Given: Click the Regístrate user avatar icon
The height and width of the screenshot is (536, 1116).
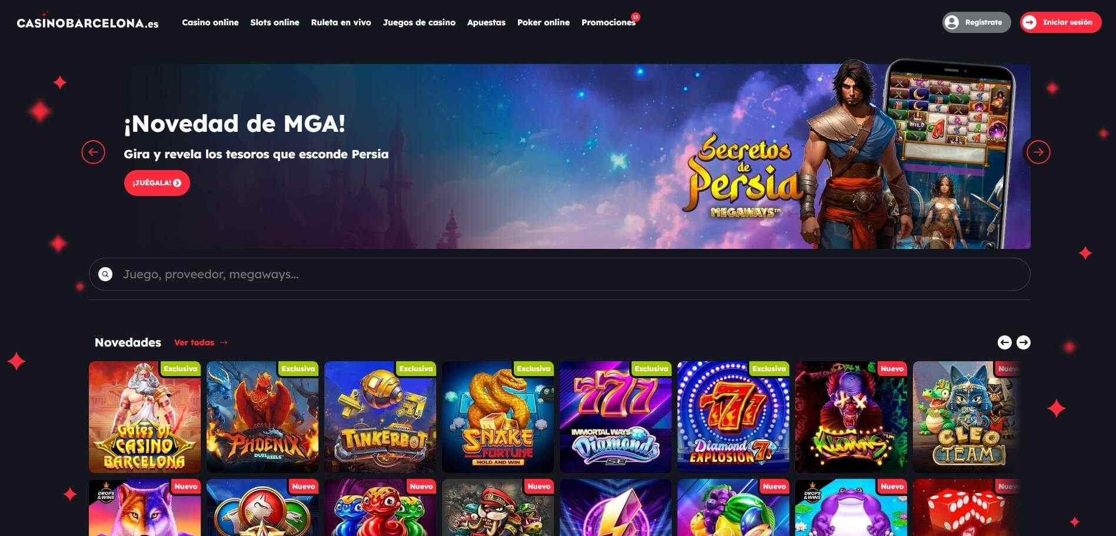Looking at the screenshot, I should coord(952,22).
